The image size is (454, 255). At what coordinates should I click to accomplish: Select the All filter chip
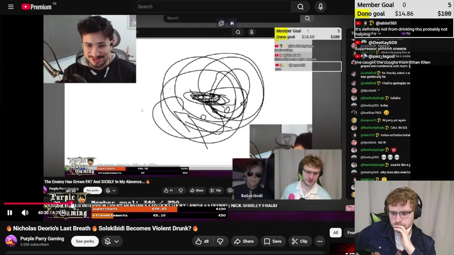pos(336,233)
